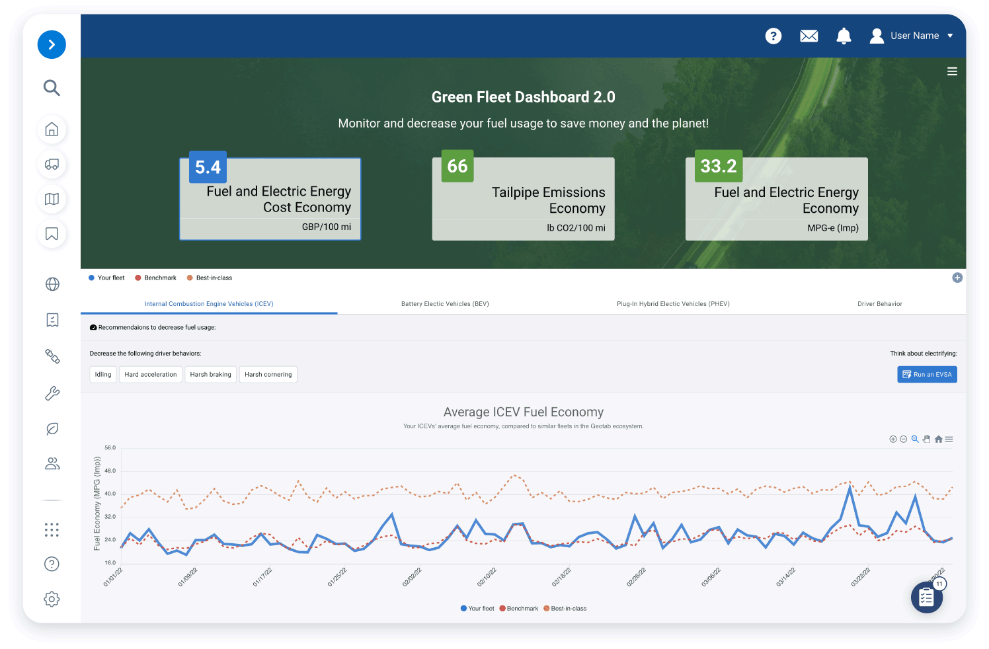This screenshot has width=989, height=649.
Task: Open the checklist document sidebar icon
Action: [52, 320]
